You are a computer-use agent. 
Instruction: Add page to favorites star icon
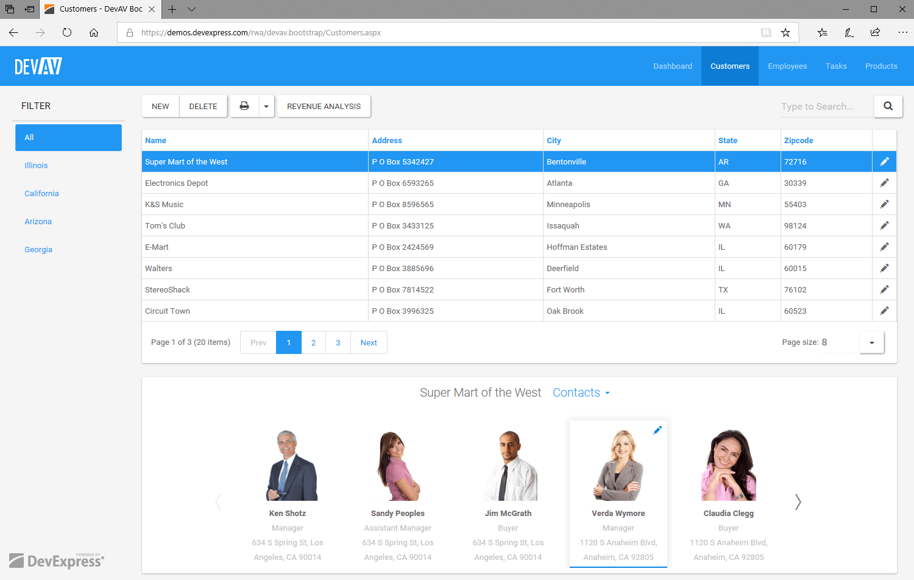tap(785, 33)
